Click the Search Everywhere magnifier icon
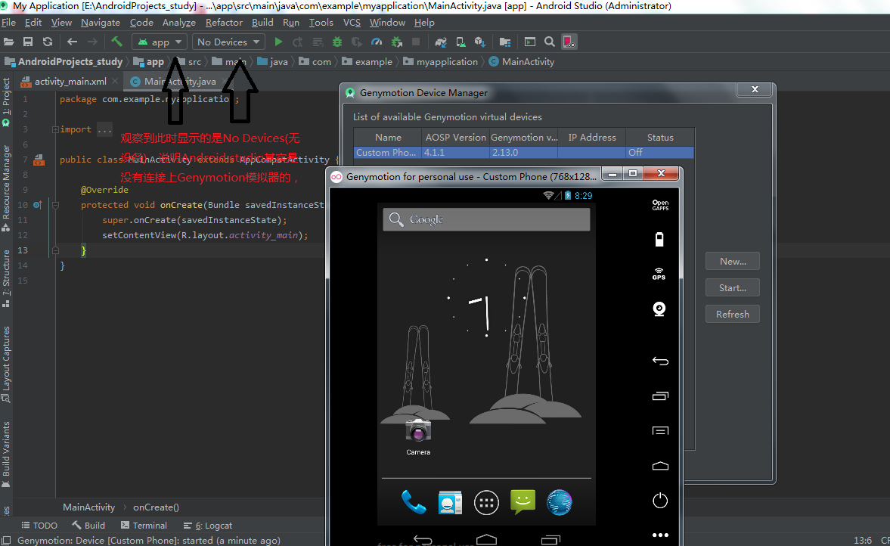 550,42
